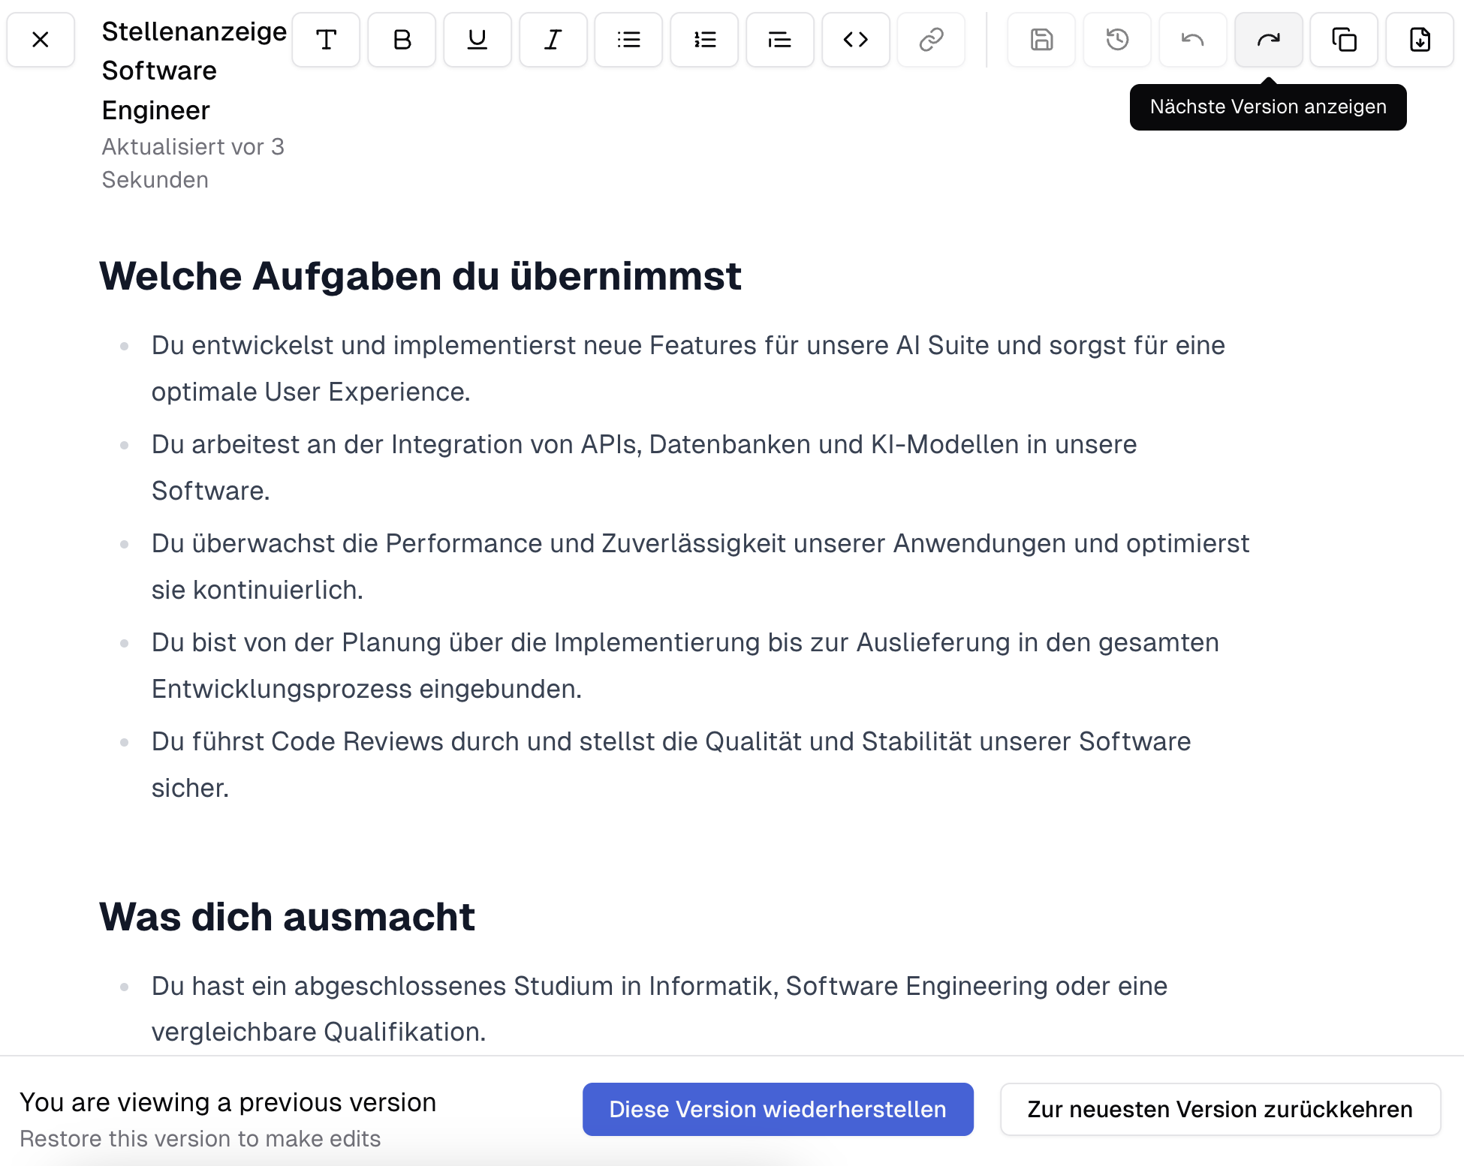The height and width of the screenshot is (1166, 1464).
Task: Undo the last change
Action: click(1192, 40)
